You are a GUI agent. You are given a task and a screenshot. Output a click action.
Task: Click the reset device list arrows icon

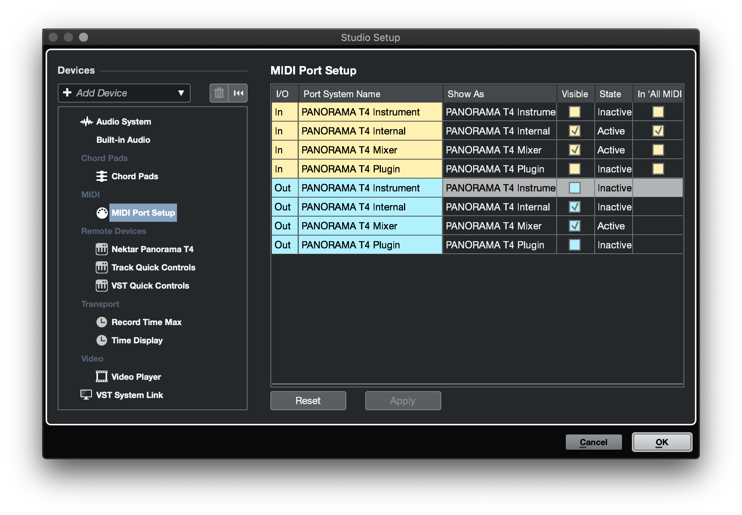tap(238, 93)
